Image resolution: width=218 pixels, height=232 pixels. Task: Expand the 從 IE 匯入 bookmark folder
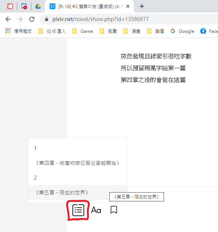pos(52,31)
